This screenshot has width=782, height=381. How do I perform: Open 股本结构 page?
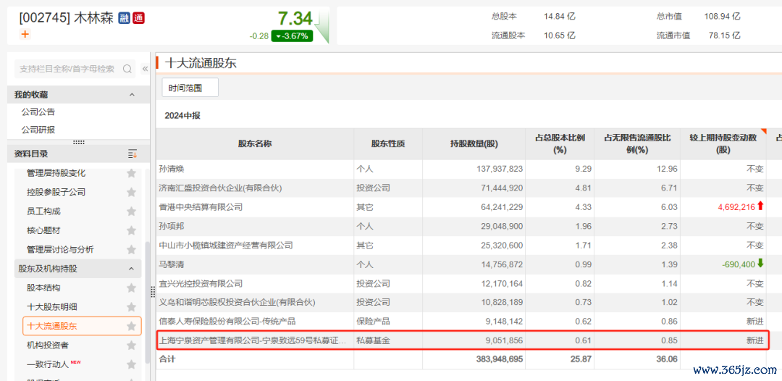(x=44, y=288)
